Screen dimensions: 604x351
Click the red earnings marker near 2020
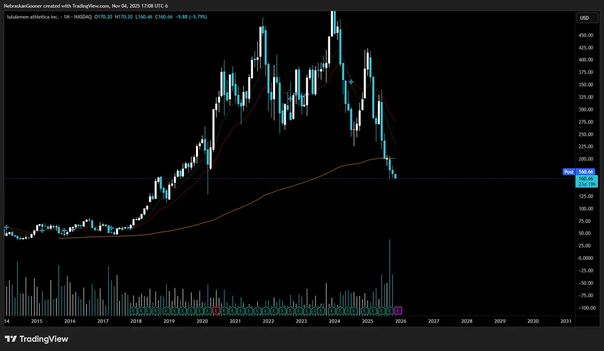(216, 311)
